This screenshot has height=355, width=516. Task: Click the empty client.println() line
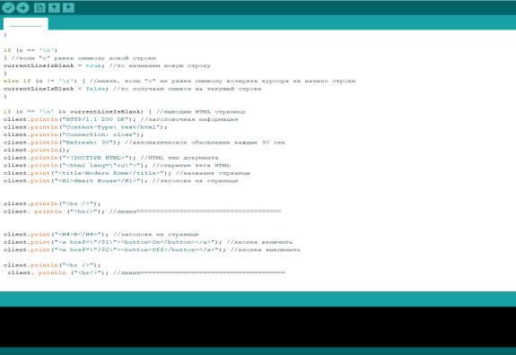pyautogui.click(x=37, y=150)
